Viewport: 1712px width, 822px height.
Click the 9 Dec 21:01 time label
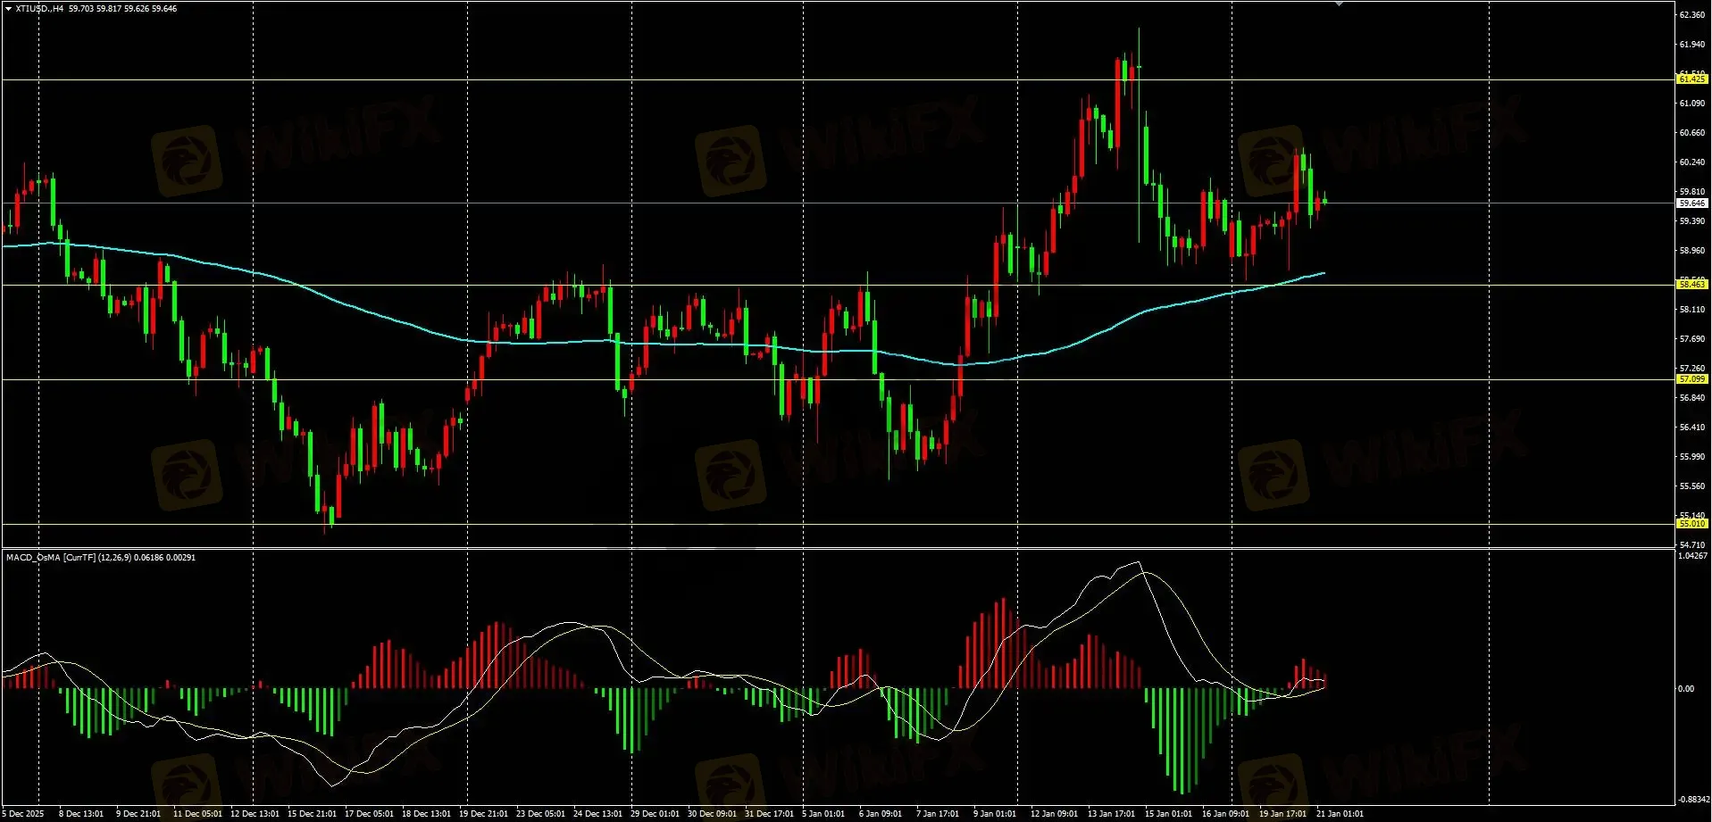pyautogui.click(x=138, y=814)
